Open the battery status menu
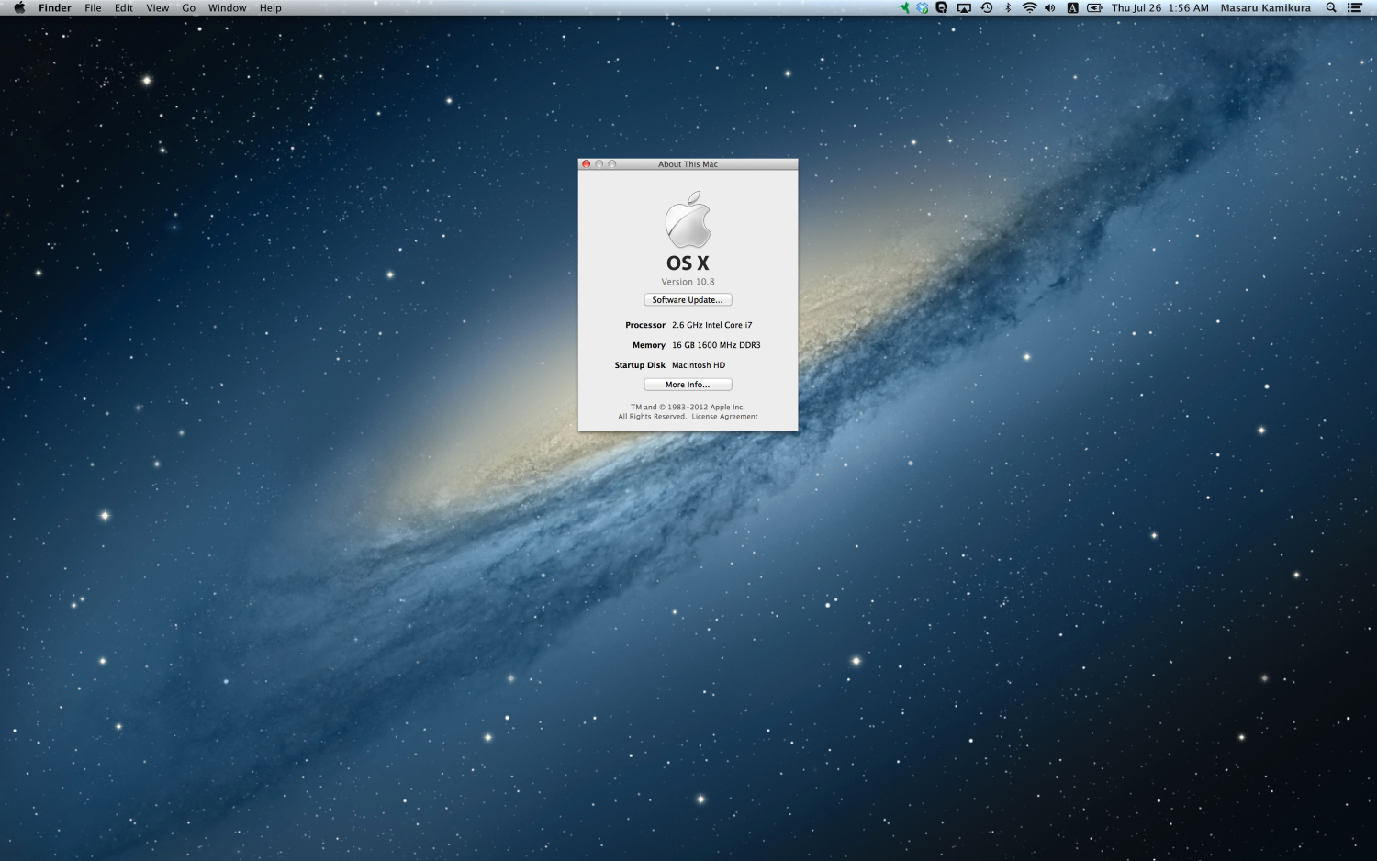Viewport: 1377px width, 861px height. pos(1093,7)
